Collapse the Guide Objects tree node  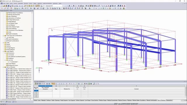pyautogui.click(x=3, y=51)
